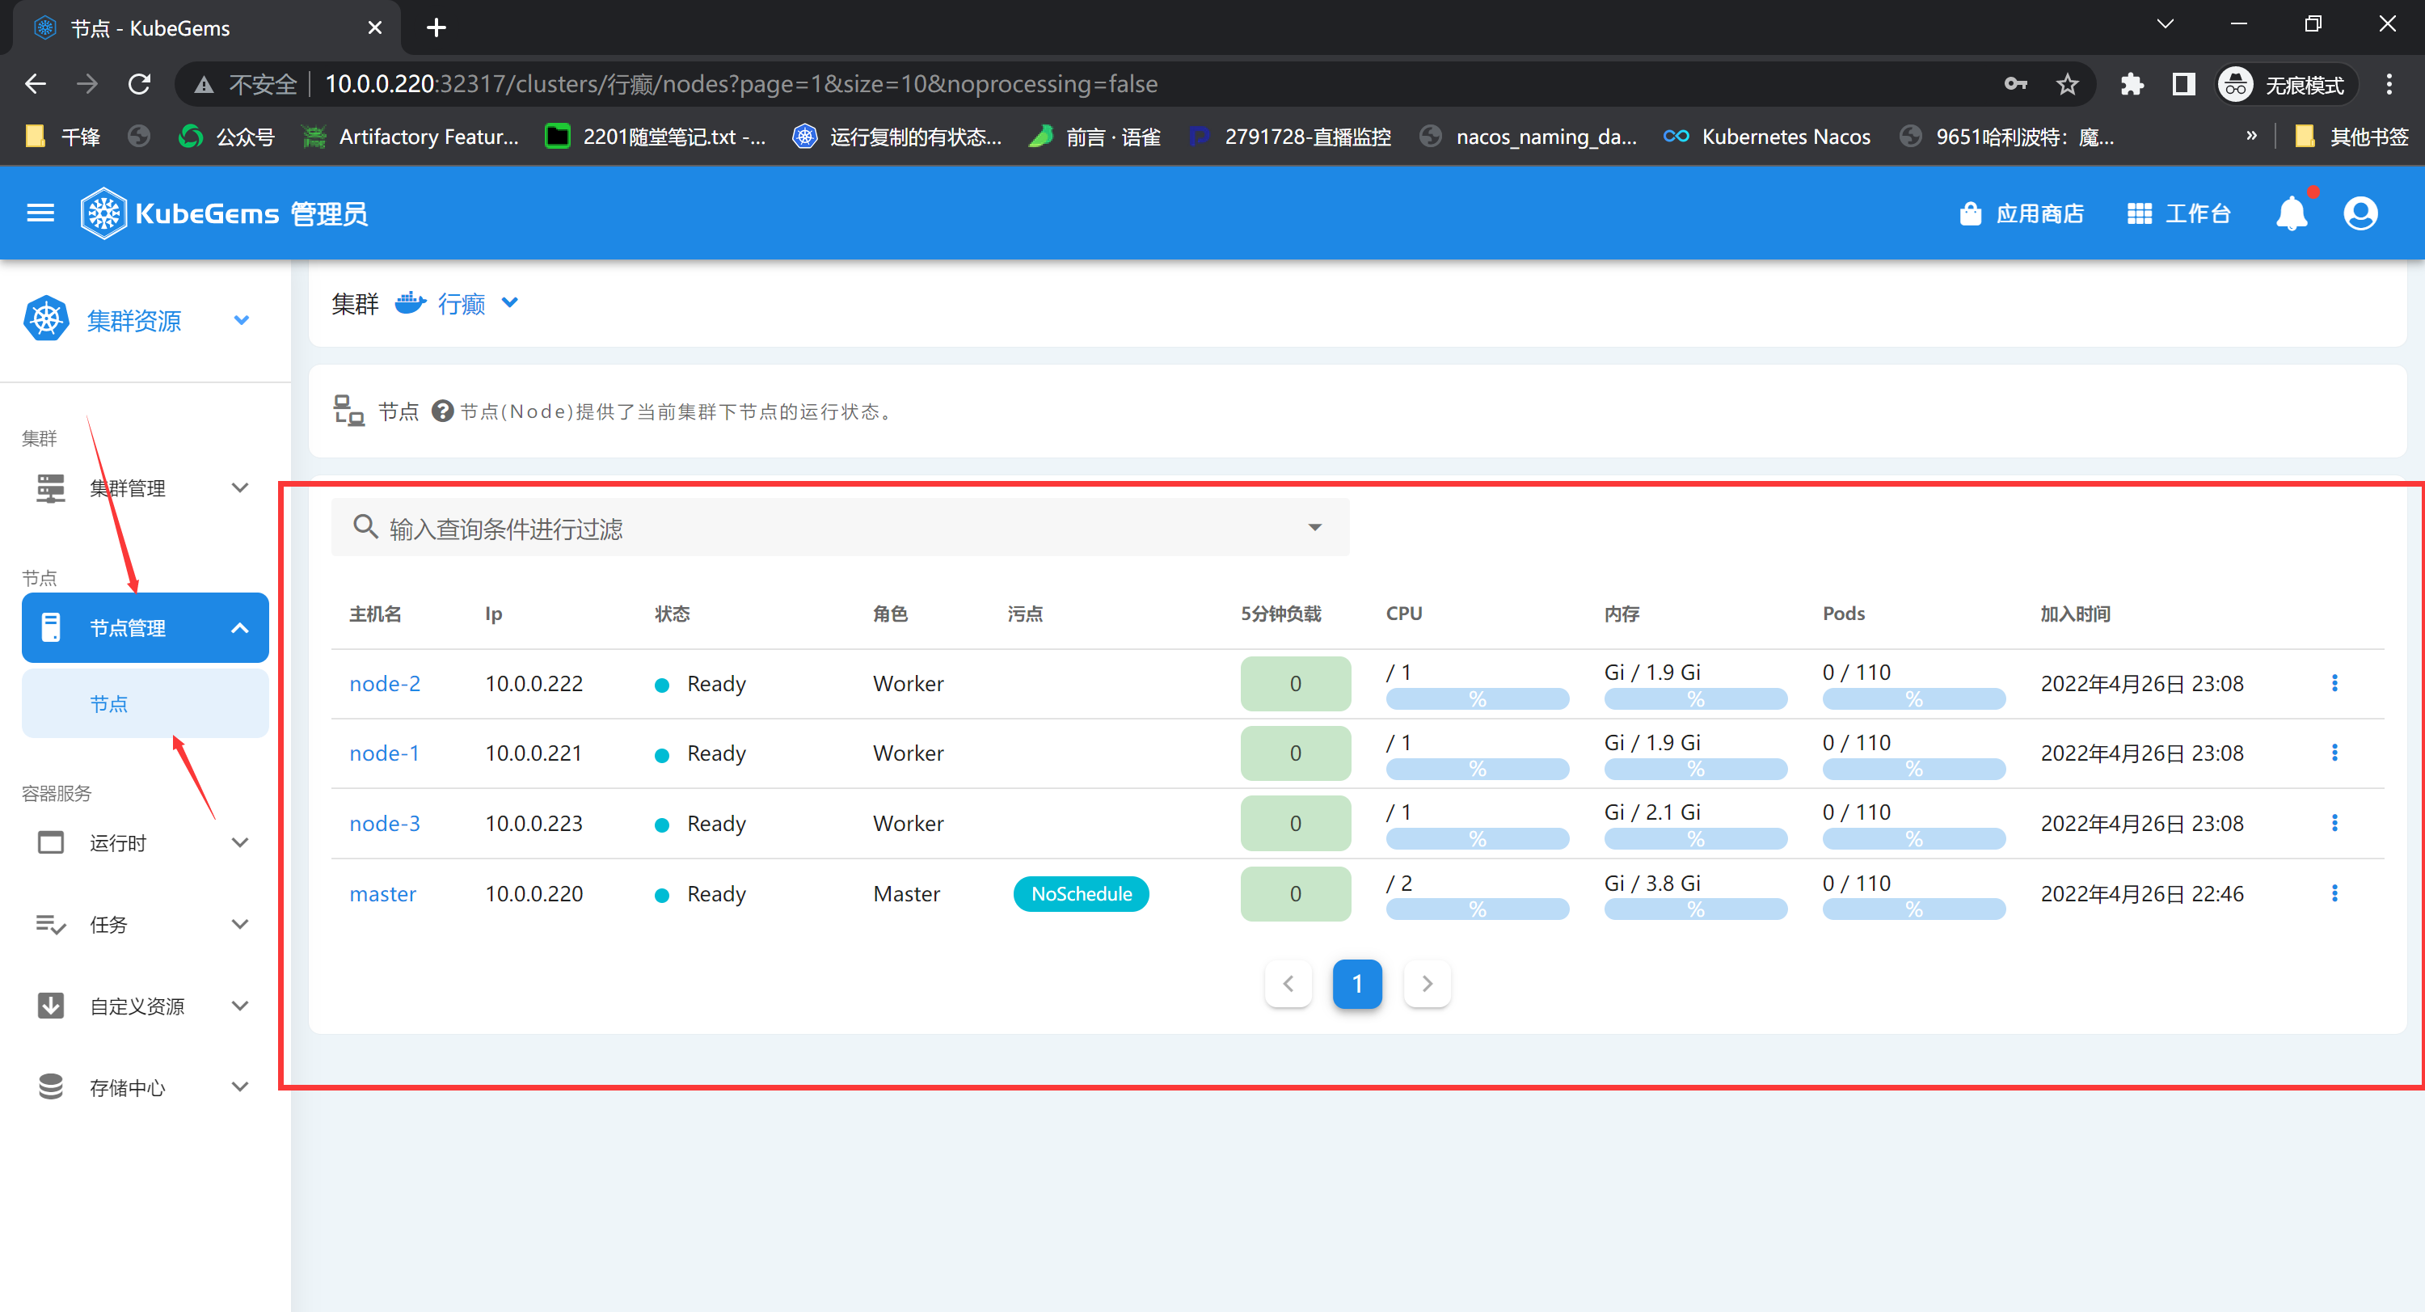Go to the next page of nodes
This screenshot has width=2425, height=1312.
tap(1426, 984)
